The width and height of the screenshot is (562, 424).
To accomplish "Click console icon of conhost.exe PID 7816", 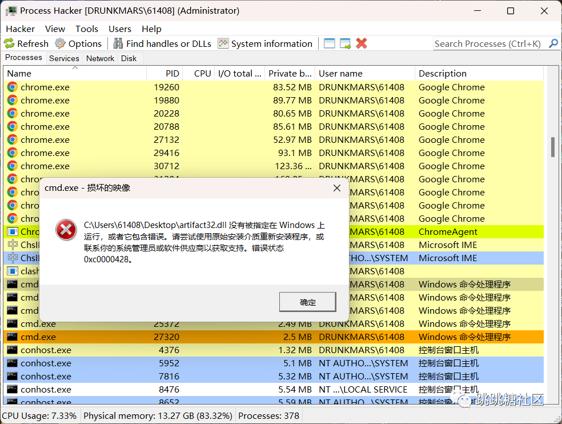I will (x=13, y=377).
